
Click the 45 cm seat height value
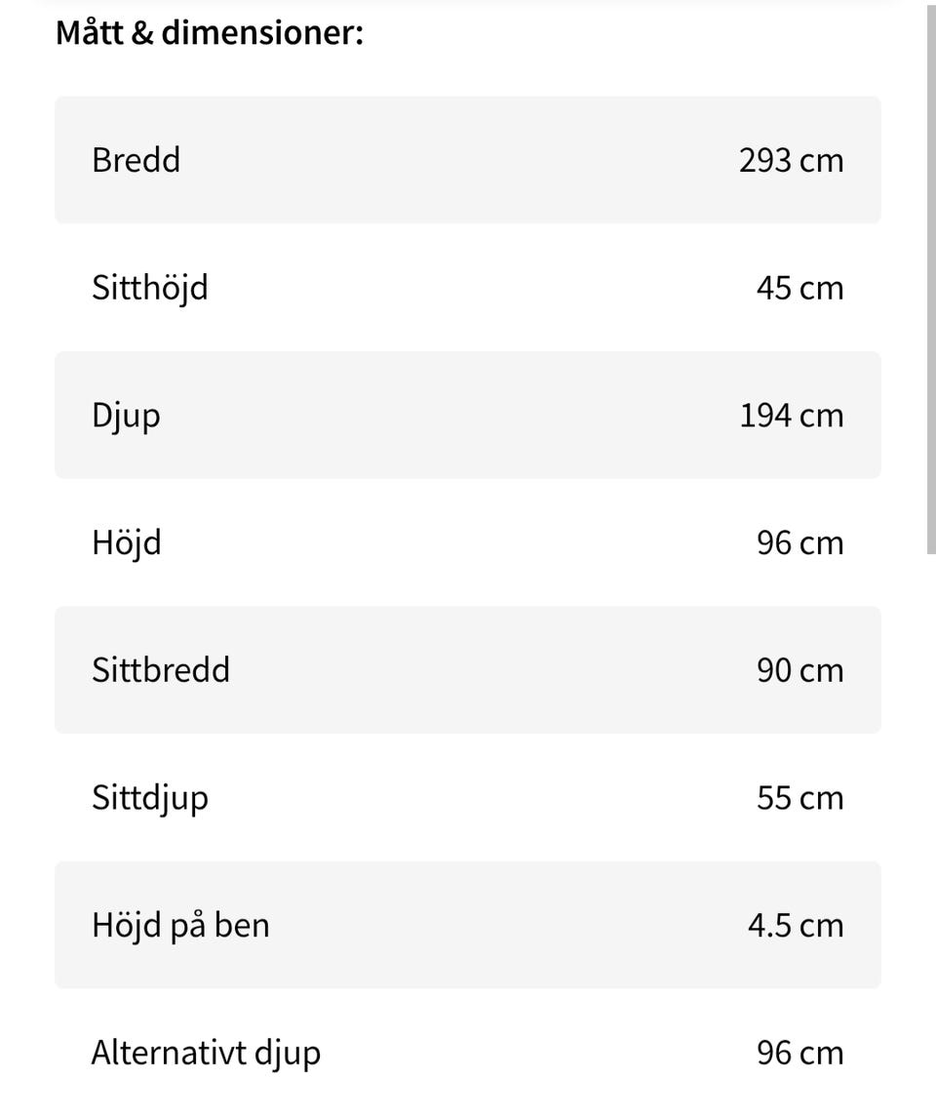tap(799, 288)
